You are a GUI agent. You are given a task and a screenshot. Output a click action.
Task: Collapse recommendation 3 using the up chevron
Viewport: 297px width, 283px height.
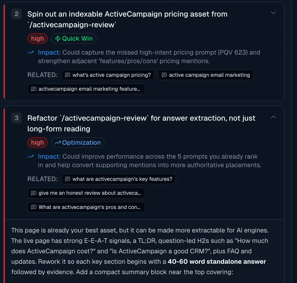point(273,117)
